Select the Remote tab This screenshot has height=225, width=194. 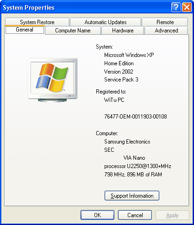tap(165, 22)
